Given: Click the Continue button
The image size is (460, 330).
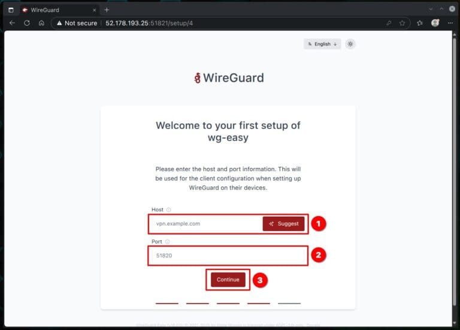Looking at the screenshot, I should coord(228,280).
